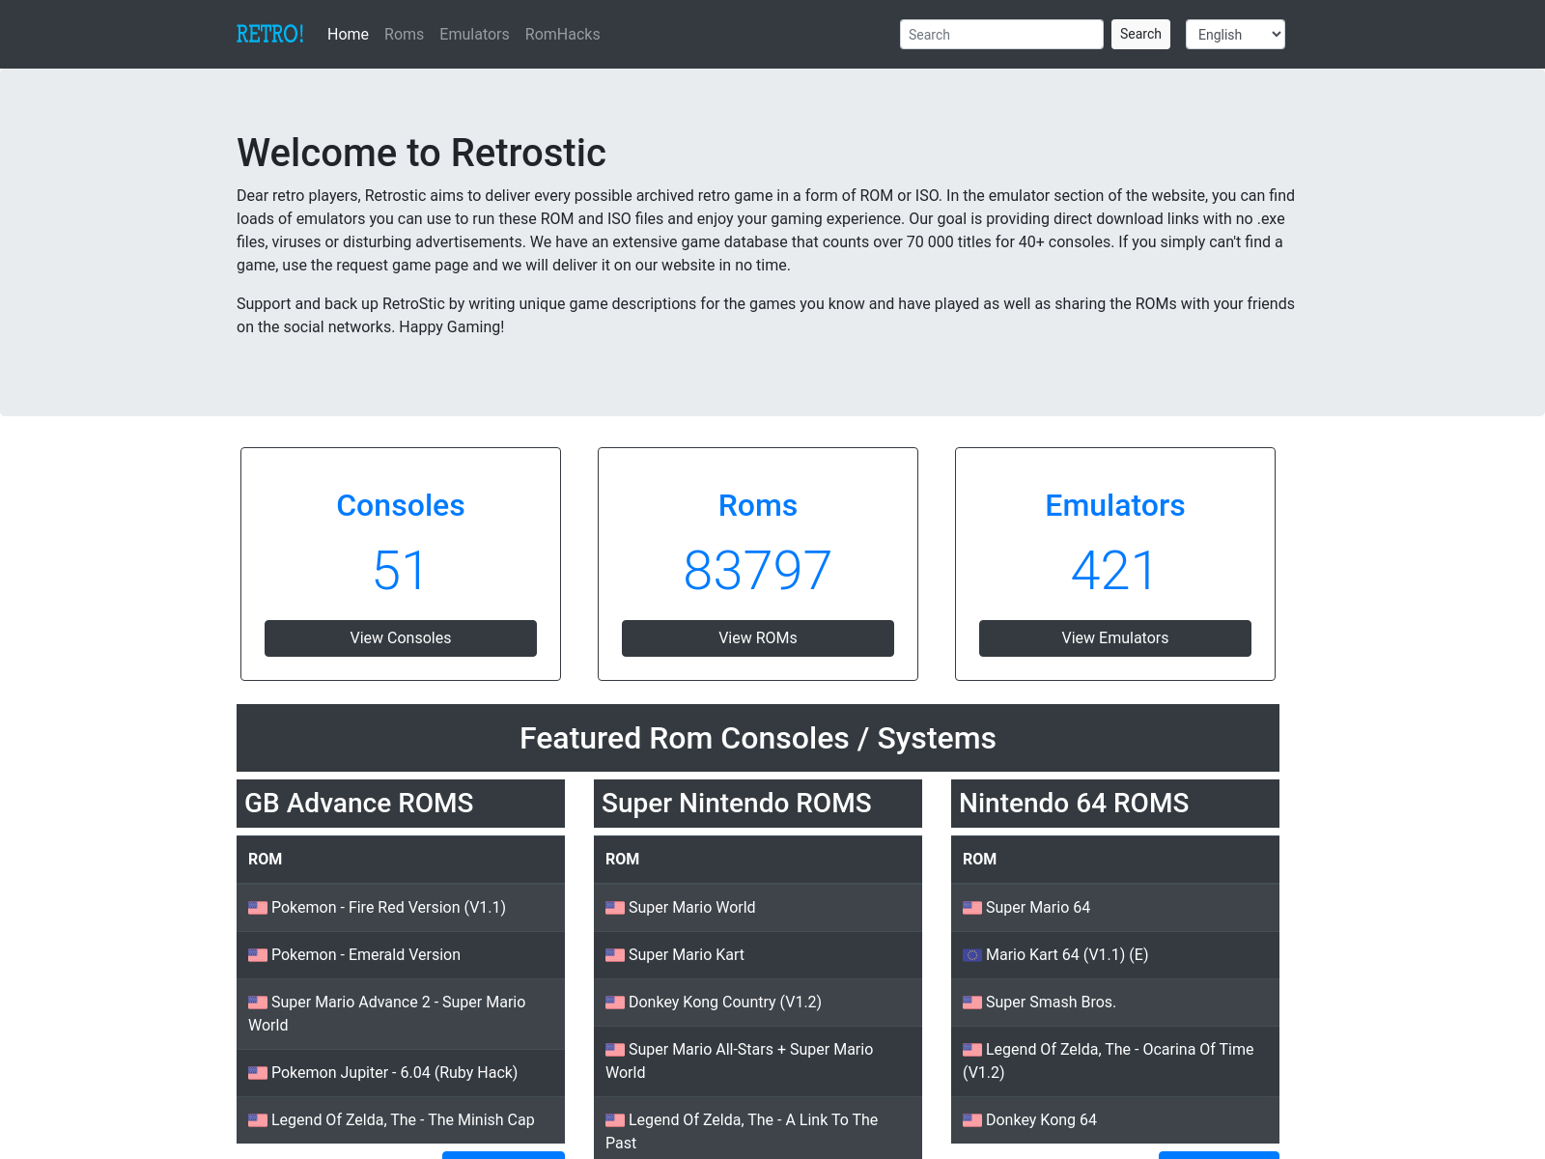Go to Home in navigation bar

(348, 34)
